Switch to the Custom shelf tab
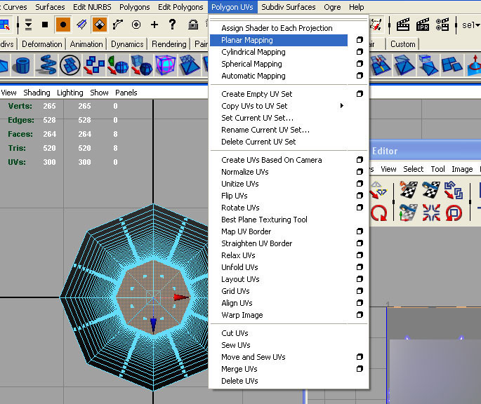The image size is (481, 404). [403, 44]
